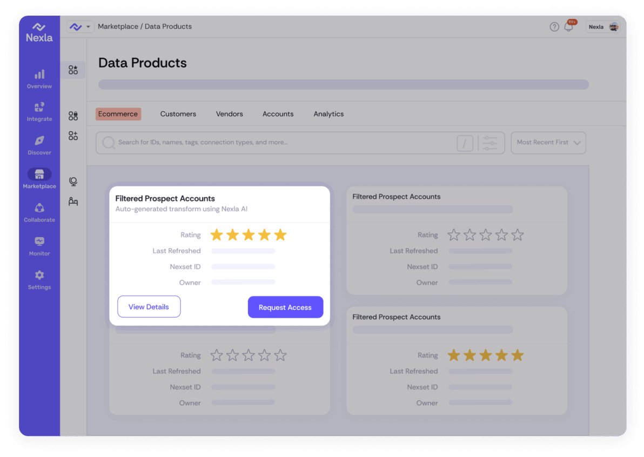Screen dimensions: 644x457
Task: Select the Analytics tab
Action: point(328,114)
